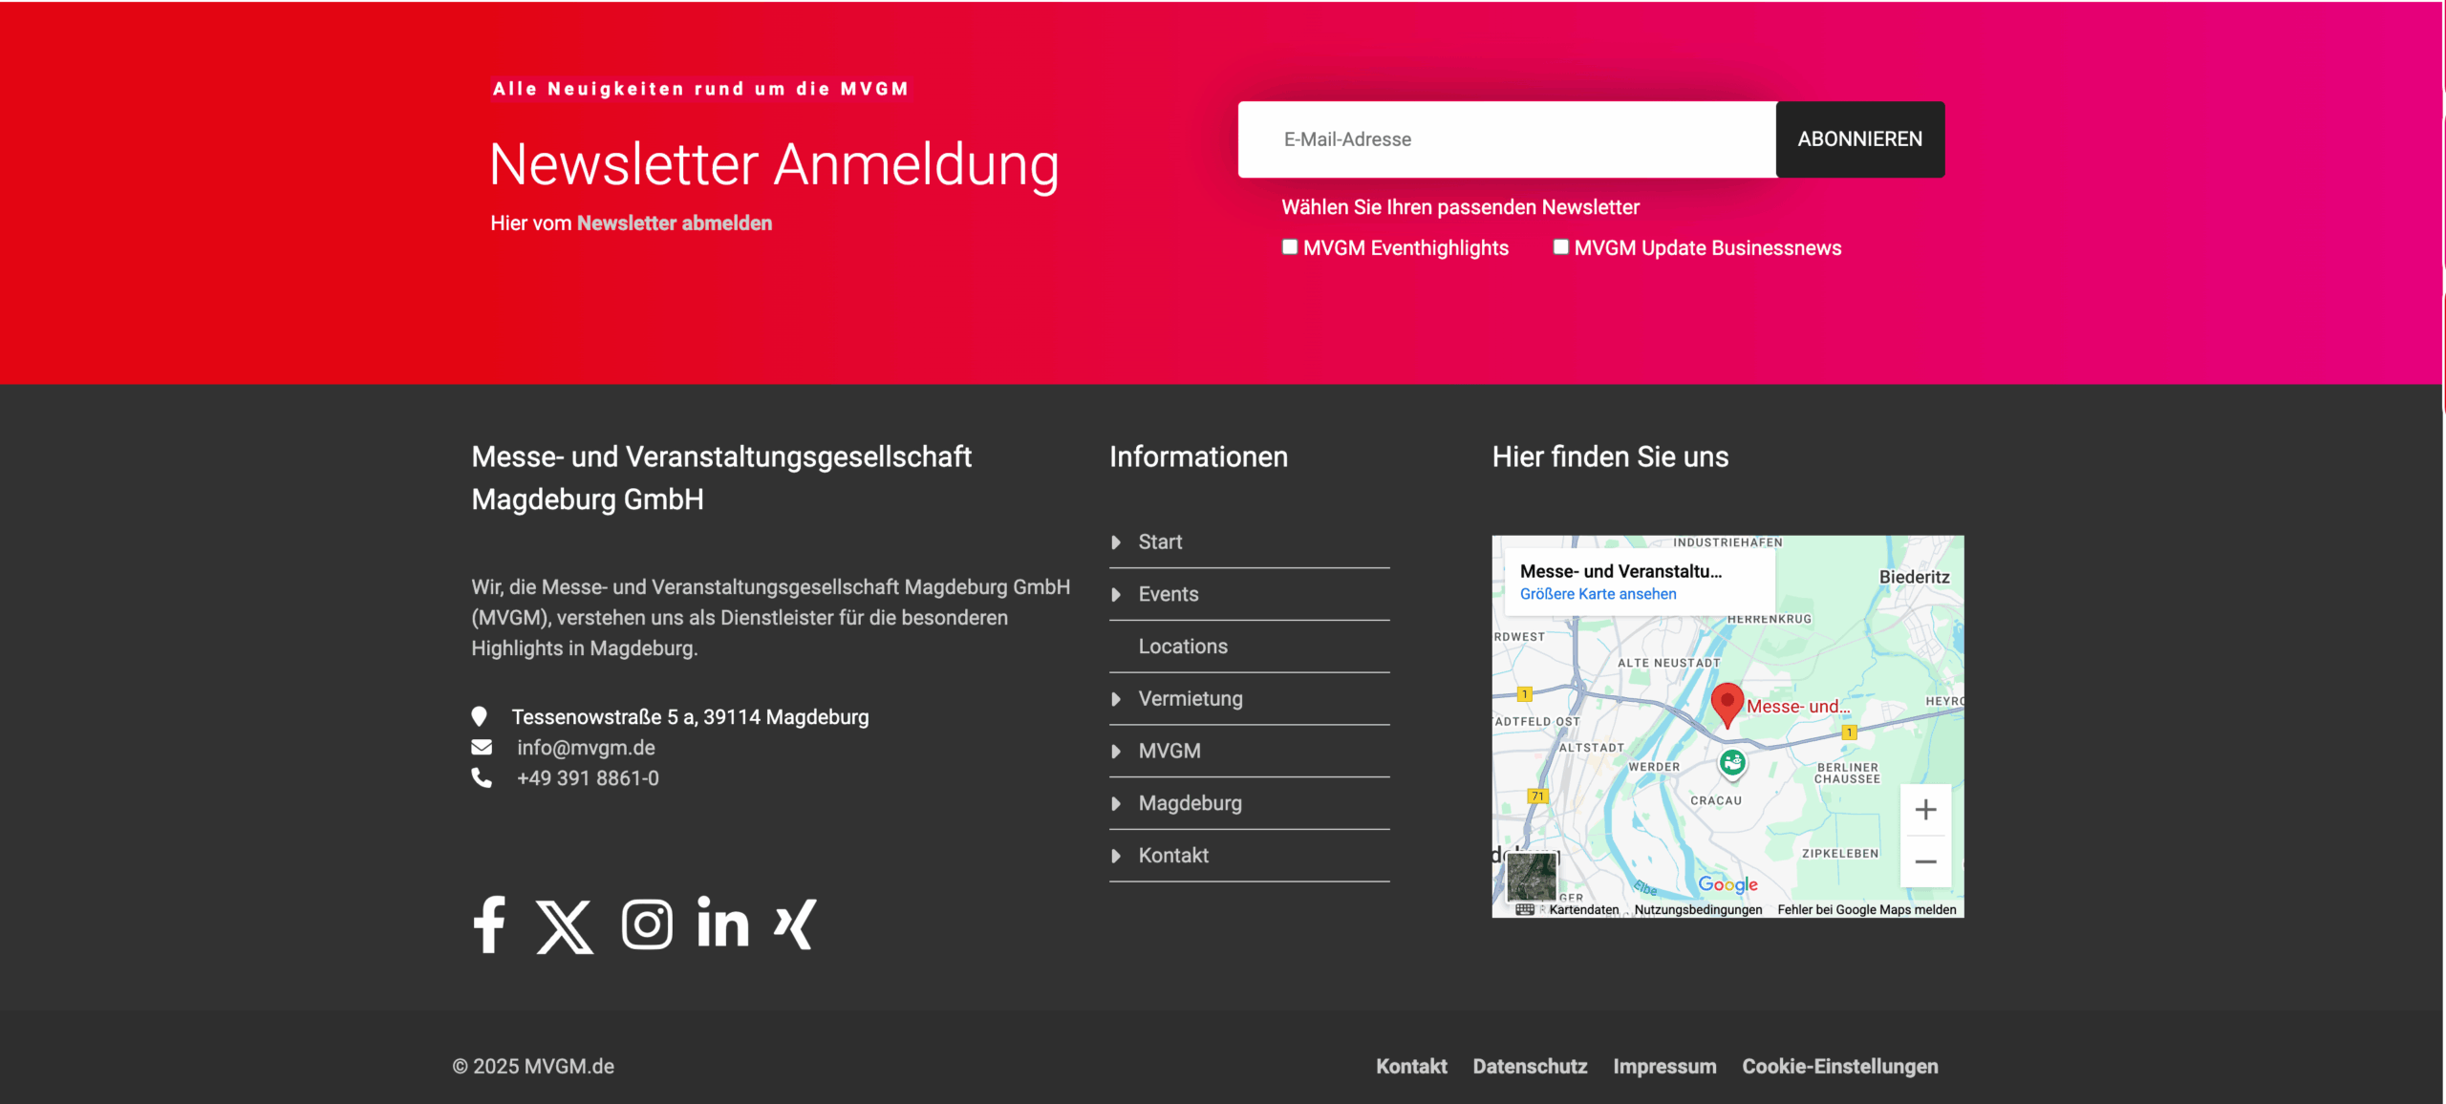Follow the Newsletter abmelden link
This screenshot has width=2446, height=1104.
(x=674, y=223)
